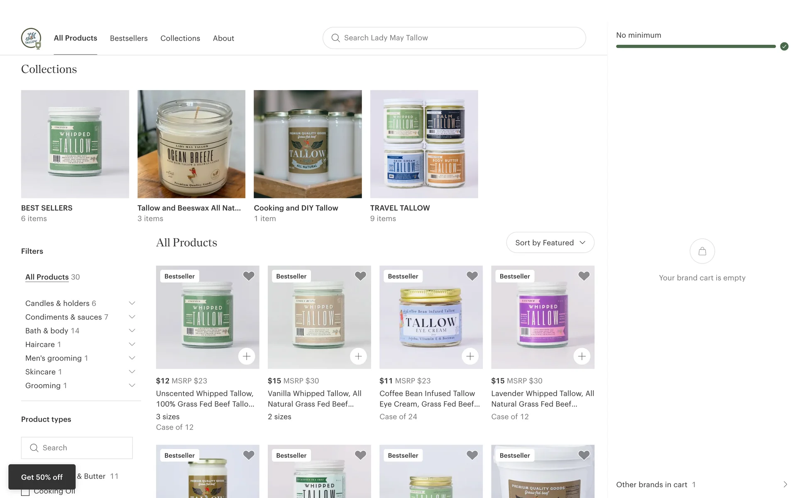The width and height of the screenshot is (797, 498).
Task: Click the empty brand cart bag icon
Action: coord(702,251)
